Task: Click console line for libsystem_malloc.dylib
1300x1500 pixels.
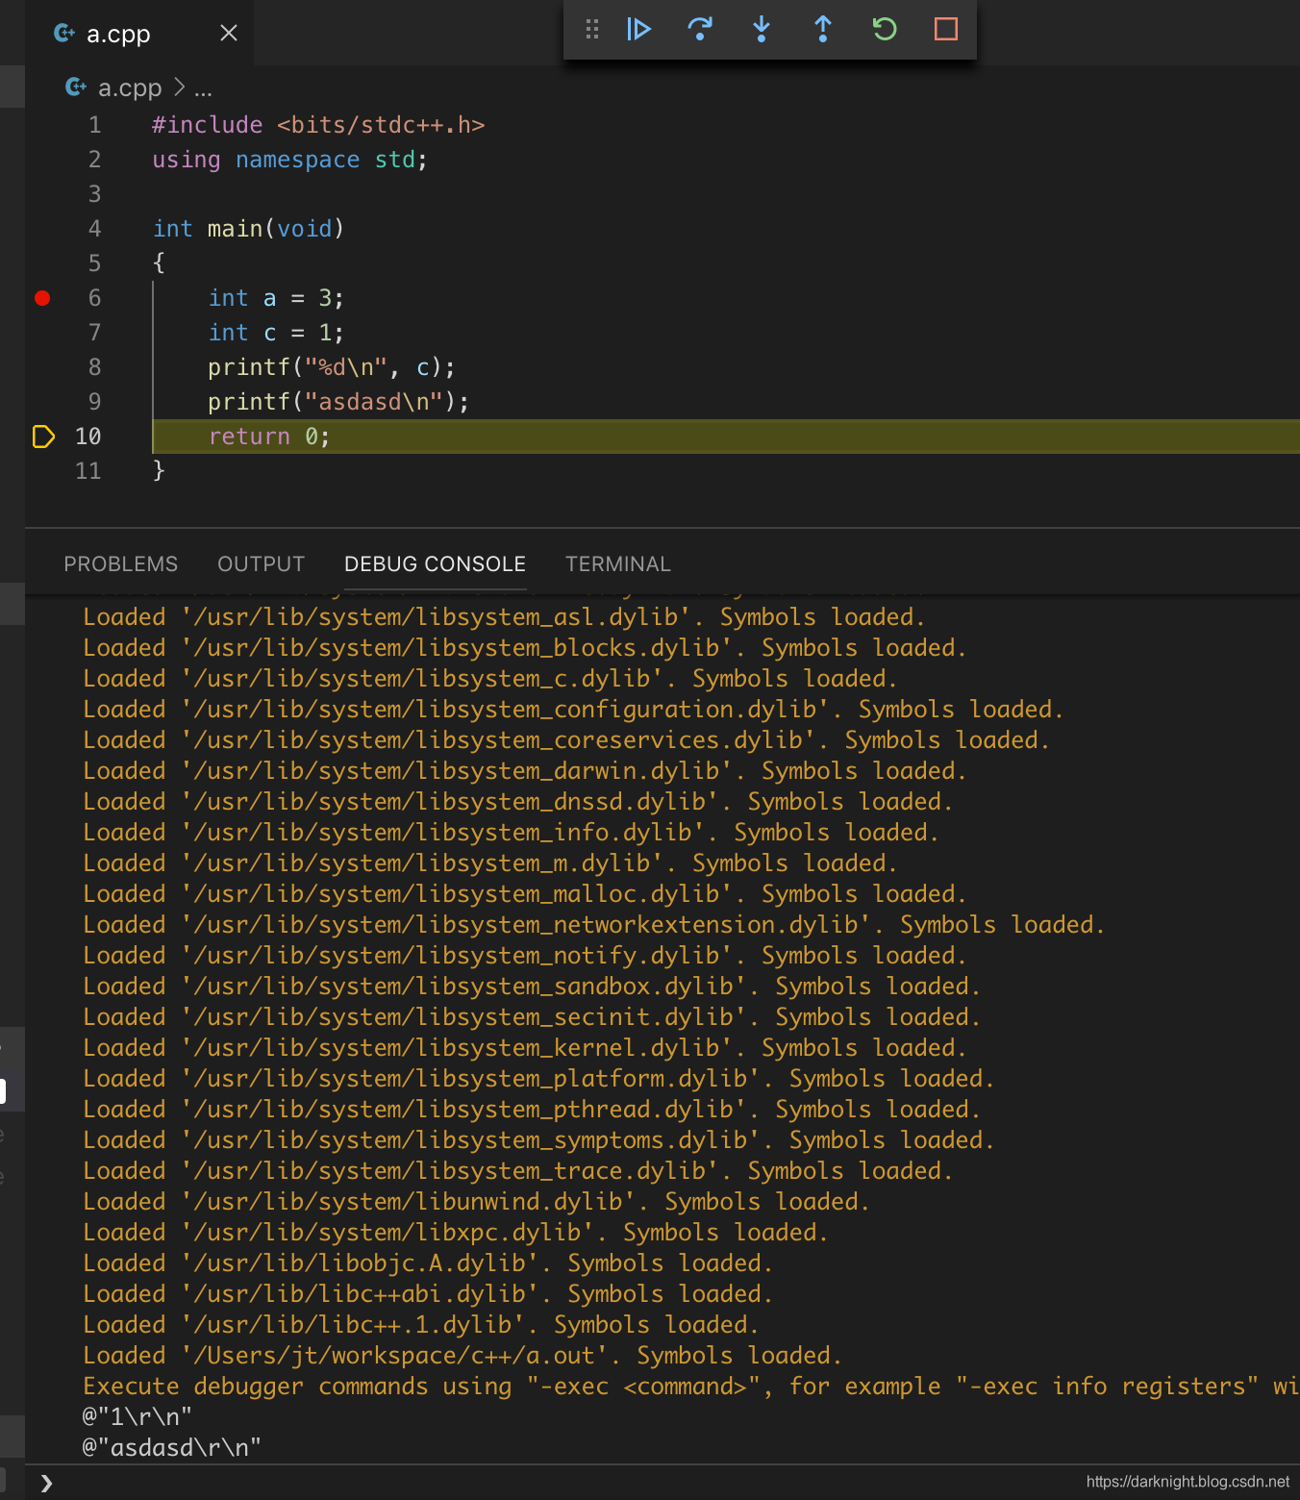Action: coord(525,894)
